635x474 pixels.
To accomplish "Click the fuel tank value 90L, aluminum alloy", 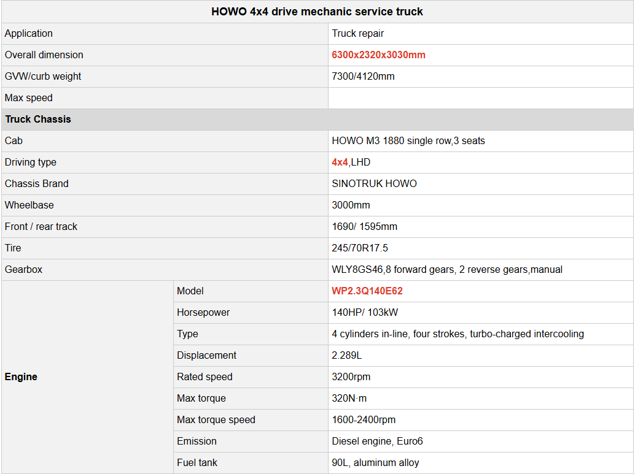I will 375,463.
